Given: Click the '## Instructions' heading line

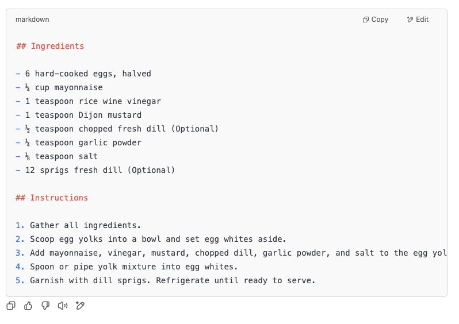Looking at the screenshot, I should 52,198.
